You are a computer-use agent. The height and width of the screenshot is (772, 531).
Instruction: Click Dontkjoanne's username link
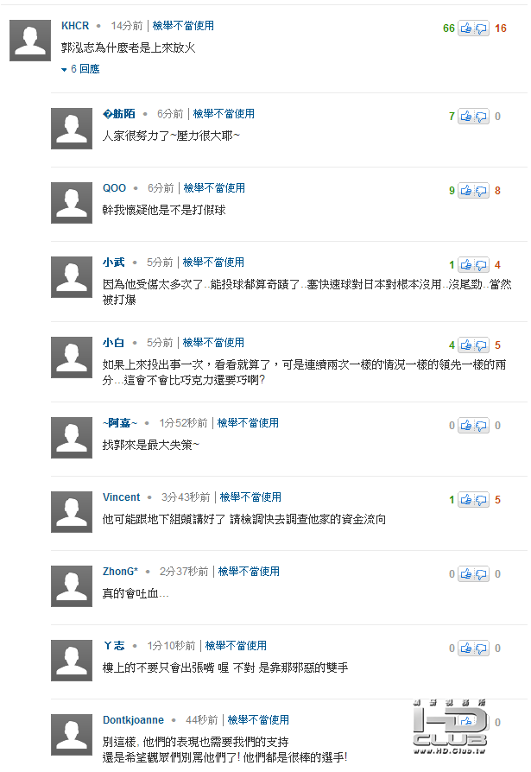coord(133,720)
